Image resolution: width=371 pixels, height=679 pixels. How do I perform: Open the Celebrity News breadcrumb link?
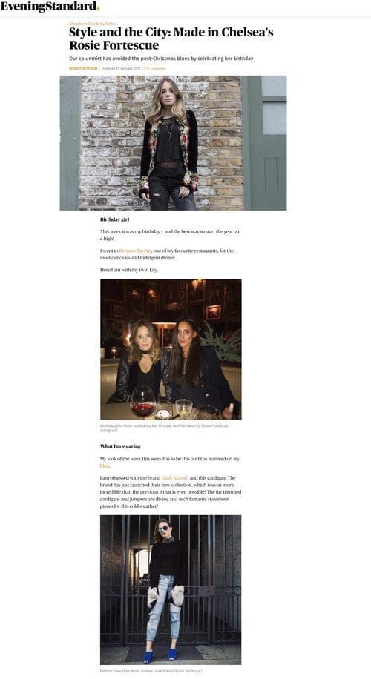click(x=102, y=24)
